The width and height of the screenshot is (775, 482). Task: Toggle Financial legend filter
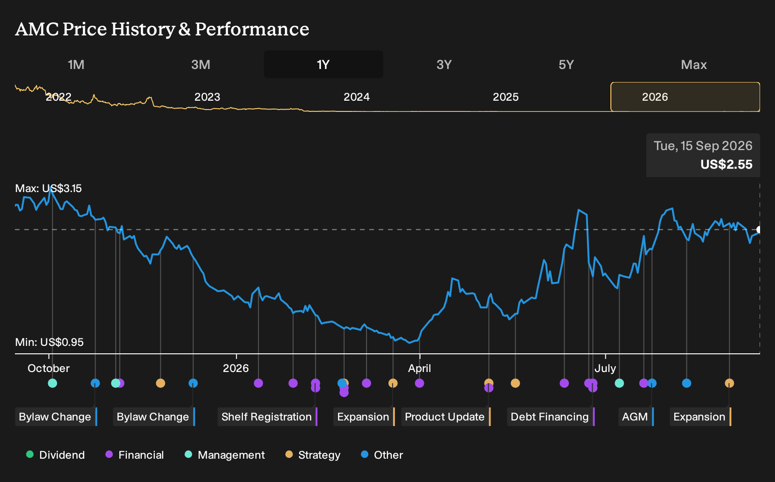pyautogui.click(x=135, y=455)
